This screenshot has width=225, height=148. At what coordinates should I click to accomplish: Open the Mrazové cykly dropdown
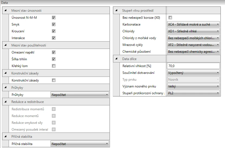click(193, 45)
